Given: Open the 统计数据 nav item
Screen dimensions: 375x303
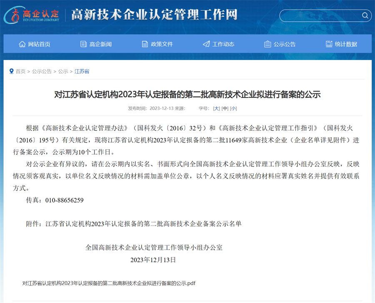Looking at the screenshot, I should click(346, 44).
